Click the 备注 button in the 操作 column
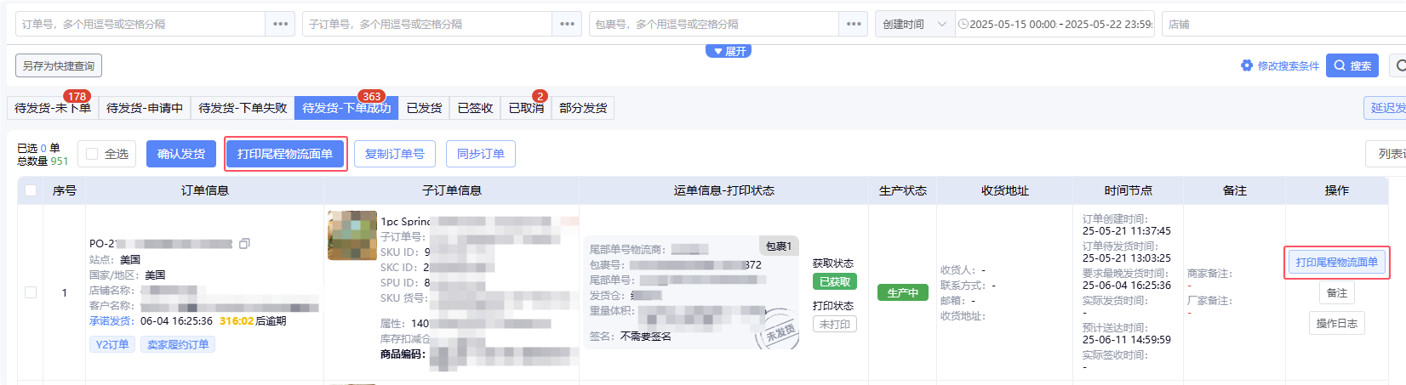Image resolution: width=1406 pixels, height=385 pixels. [1336, 292]
